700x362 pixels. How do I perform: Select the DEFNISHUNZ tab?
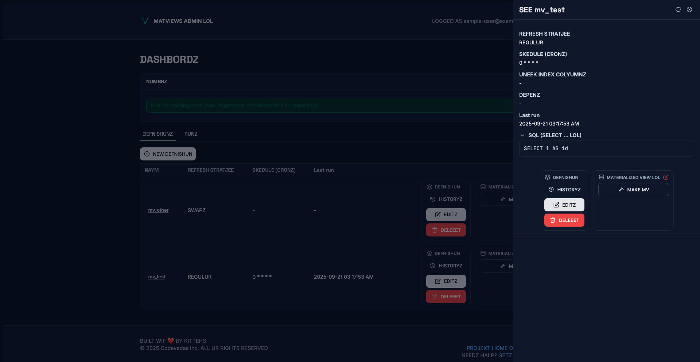click(157, 134)
